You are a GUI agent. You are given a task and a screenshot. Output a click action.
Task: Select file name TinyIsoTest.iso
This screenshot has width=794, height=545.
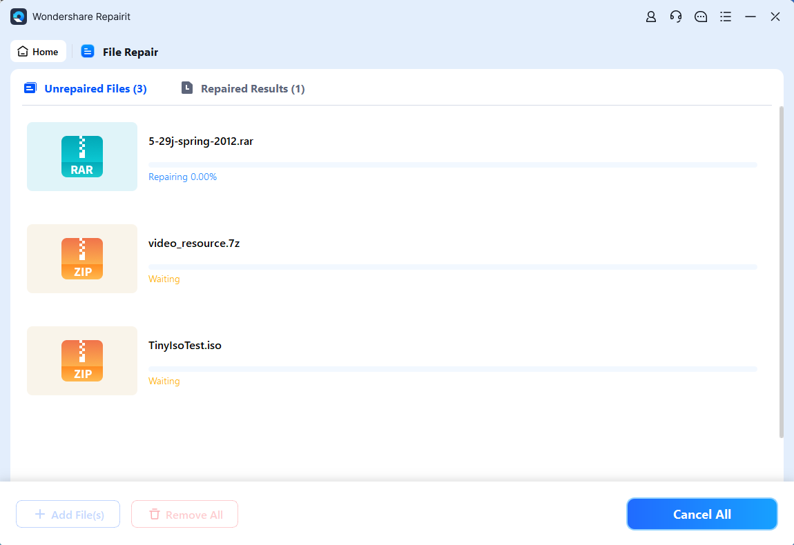click(185, 346)
